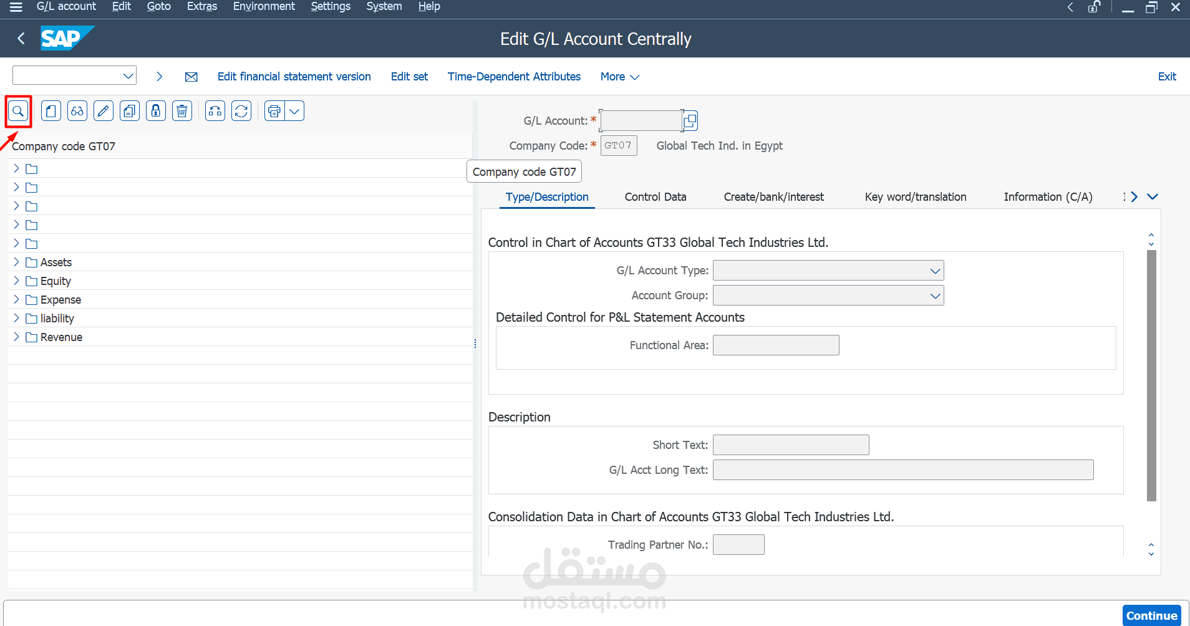Click the copy account icon
The height and width of the screenshot is (626, 1190).
130,111
